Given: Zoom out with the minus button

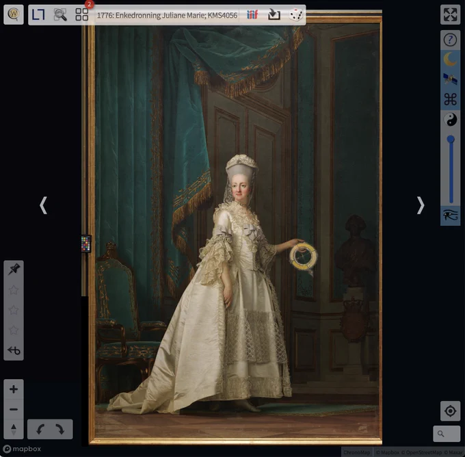Looking at the screenshot, I should point(14,409).
